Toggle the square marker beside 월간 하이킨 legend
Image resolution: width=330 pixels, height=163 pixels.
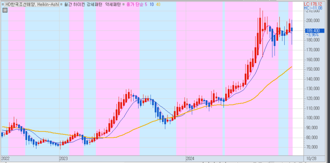click(61, 4)
